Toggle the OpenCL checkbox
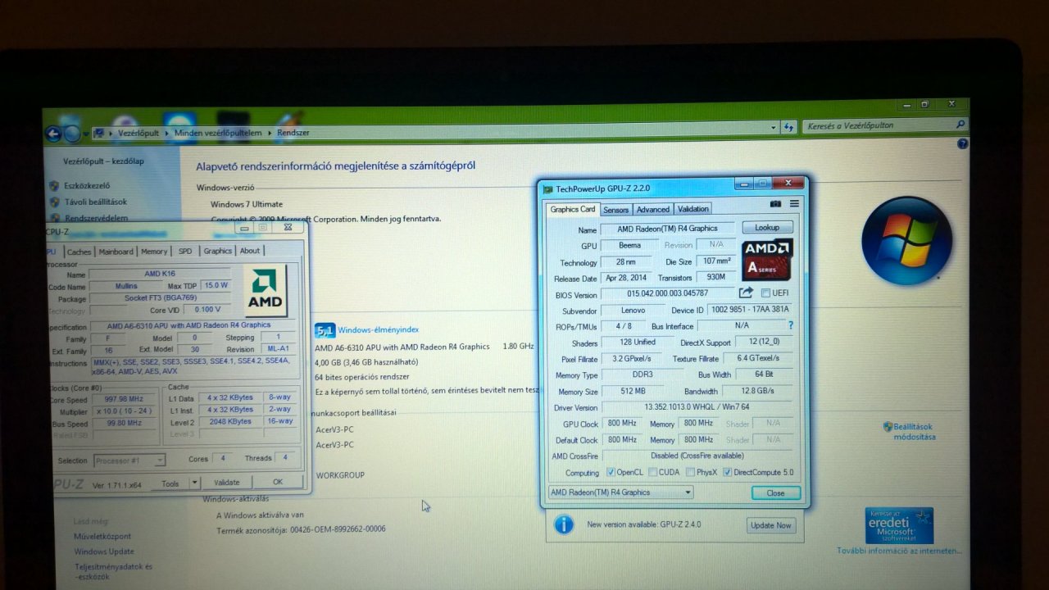Screen dimensions: 1049x590 tap(611, 473)
